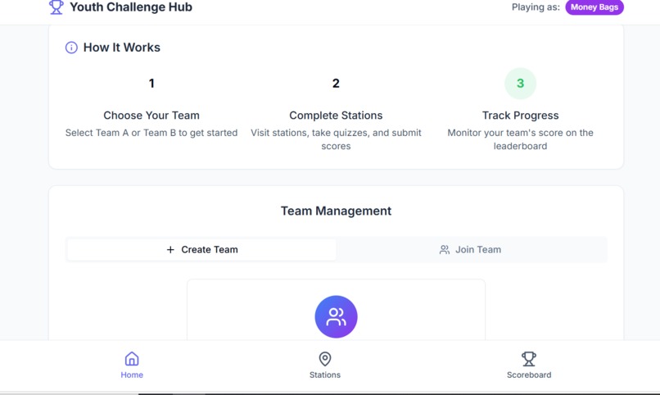Open Stations via the map pin icon

[x=325, y=359]
